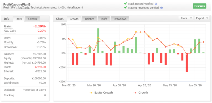The image size is (212, 103).
Task: Switch to the Profit chart tab
Action: pyautogui.click(x=104, y=19)
